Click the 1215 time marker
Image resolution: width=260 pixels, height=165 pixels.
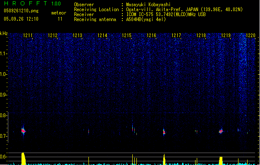click(126, 35)
